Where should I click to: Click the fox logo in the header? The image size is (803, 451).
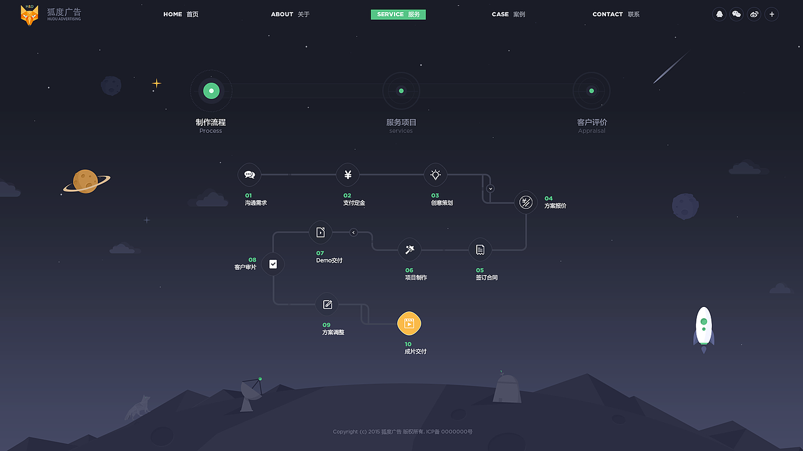coord(29,15)
